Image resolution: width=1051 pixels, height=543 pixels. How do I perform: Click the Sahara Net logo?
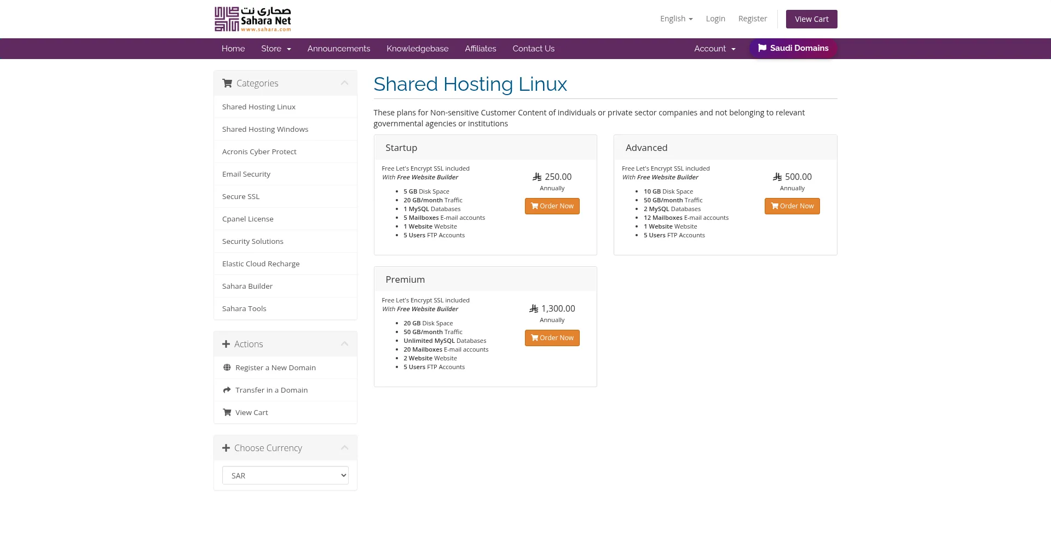click(x=252, y=19)
